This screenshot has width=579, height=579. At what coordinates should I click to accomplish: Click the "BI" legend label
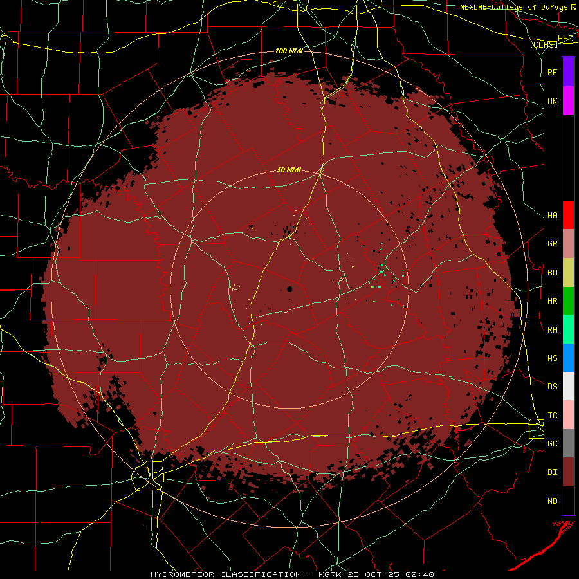click(552, 472)
